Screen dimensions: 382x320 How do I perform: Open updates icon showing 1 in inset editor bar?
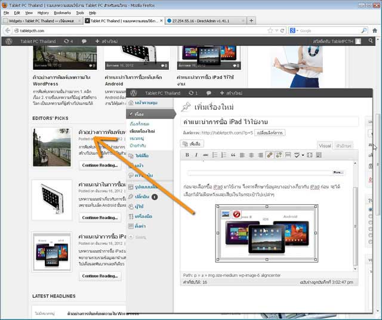coord(193,93)
